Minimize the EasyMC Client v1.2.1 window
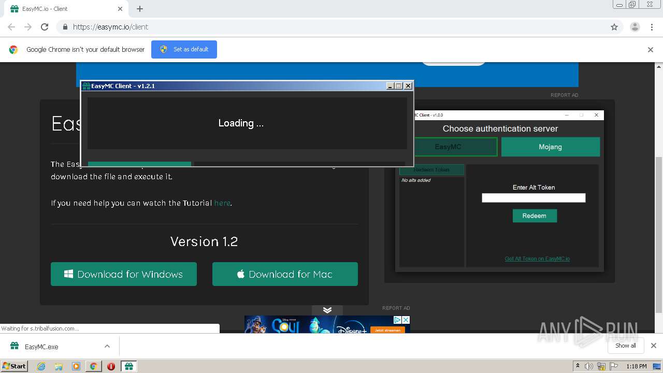This screenshot has width=663, height=373. pyautogui.click(x=390, y=86)
